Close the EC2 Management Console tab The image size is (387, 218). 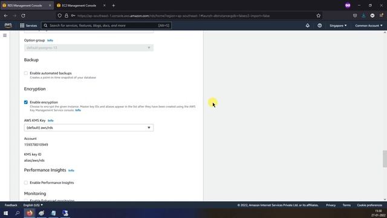(104, 5)
